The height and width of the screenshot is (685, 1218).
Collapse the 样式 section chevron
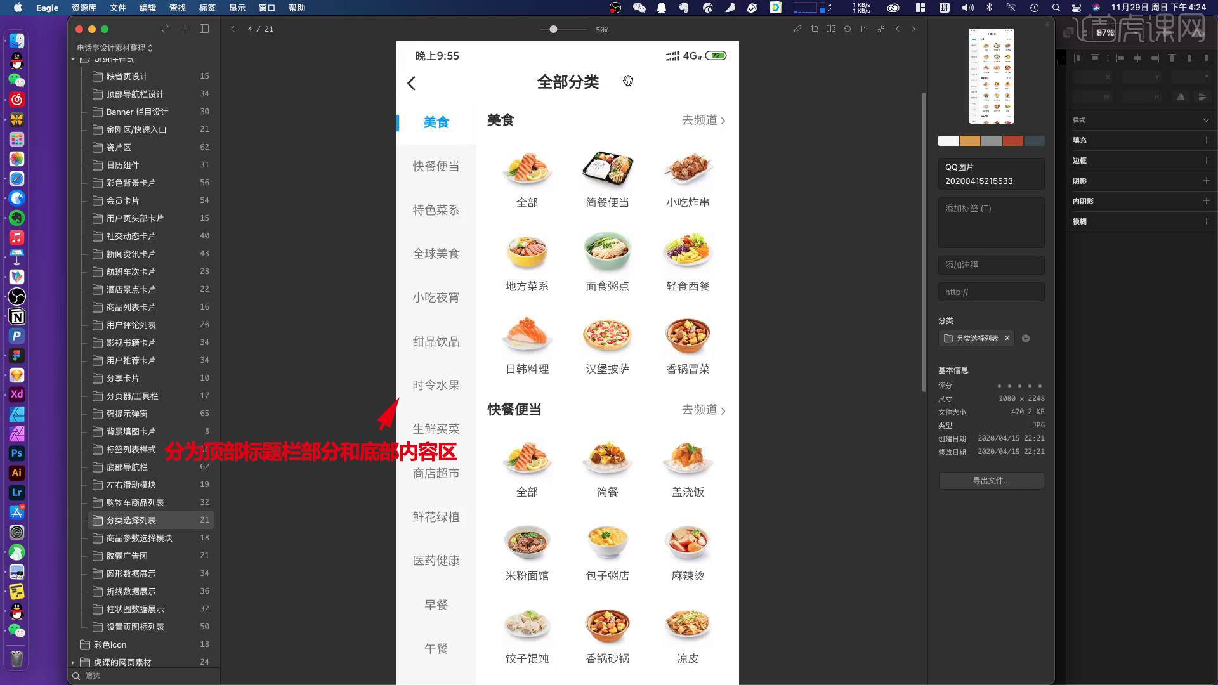click(x=1206, y=121)
